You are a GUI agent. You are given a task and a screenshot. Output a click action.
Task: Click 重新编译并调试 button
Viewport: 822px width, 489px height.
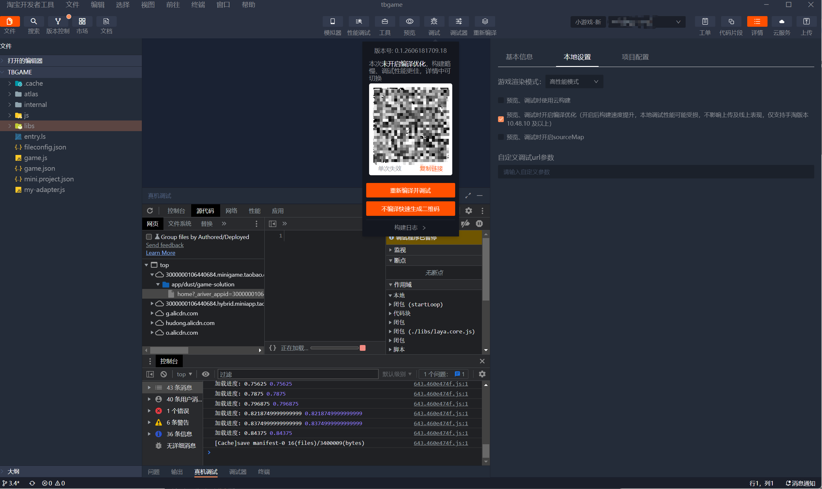(x=410, y=190)
